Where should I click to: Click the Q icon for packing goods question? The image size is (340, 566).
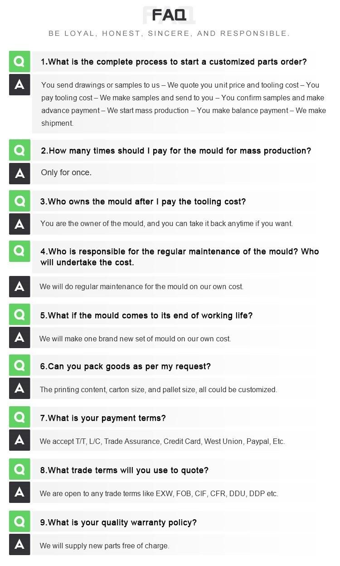point(19,365)
